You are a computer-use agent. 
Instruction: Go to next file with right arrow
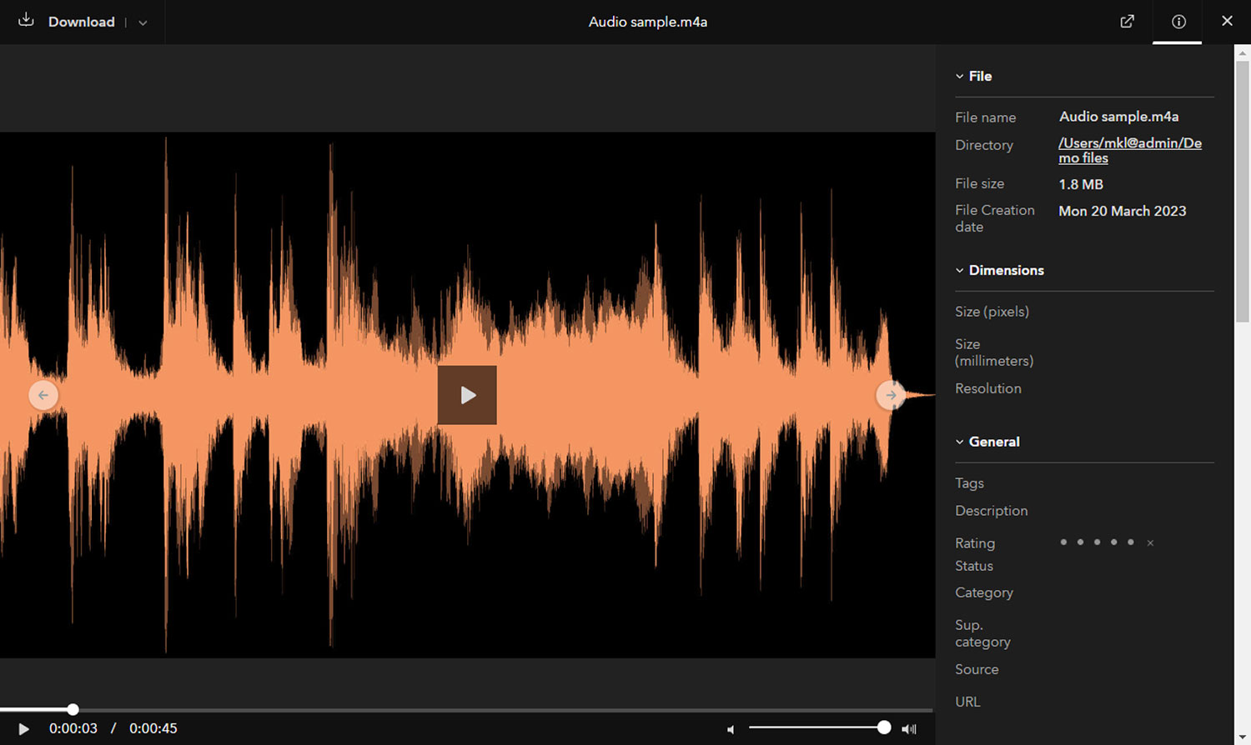[892, 395]
